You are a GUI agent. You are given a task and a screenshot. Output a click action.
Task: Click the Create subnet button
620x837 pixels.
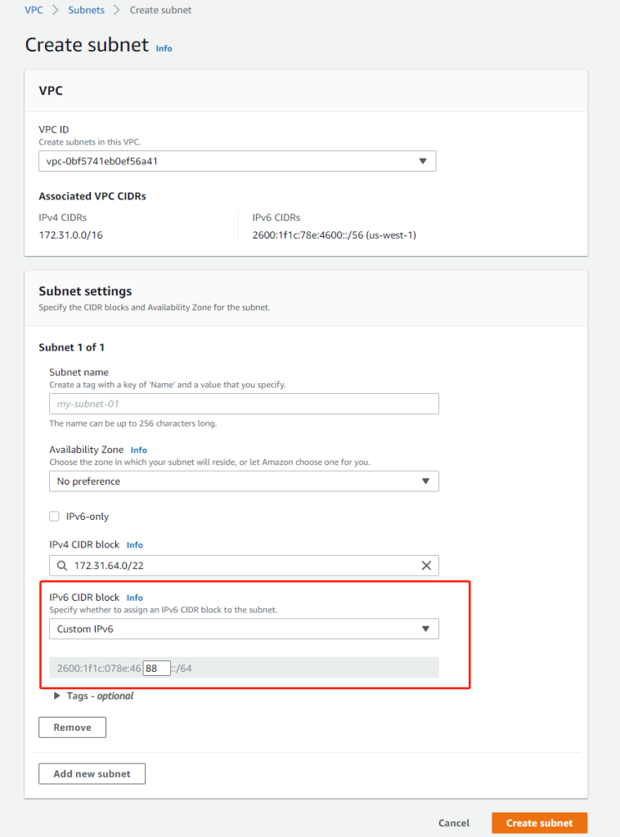(x=539, y=823)
